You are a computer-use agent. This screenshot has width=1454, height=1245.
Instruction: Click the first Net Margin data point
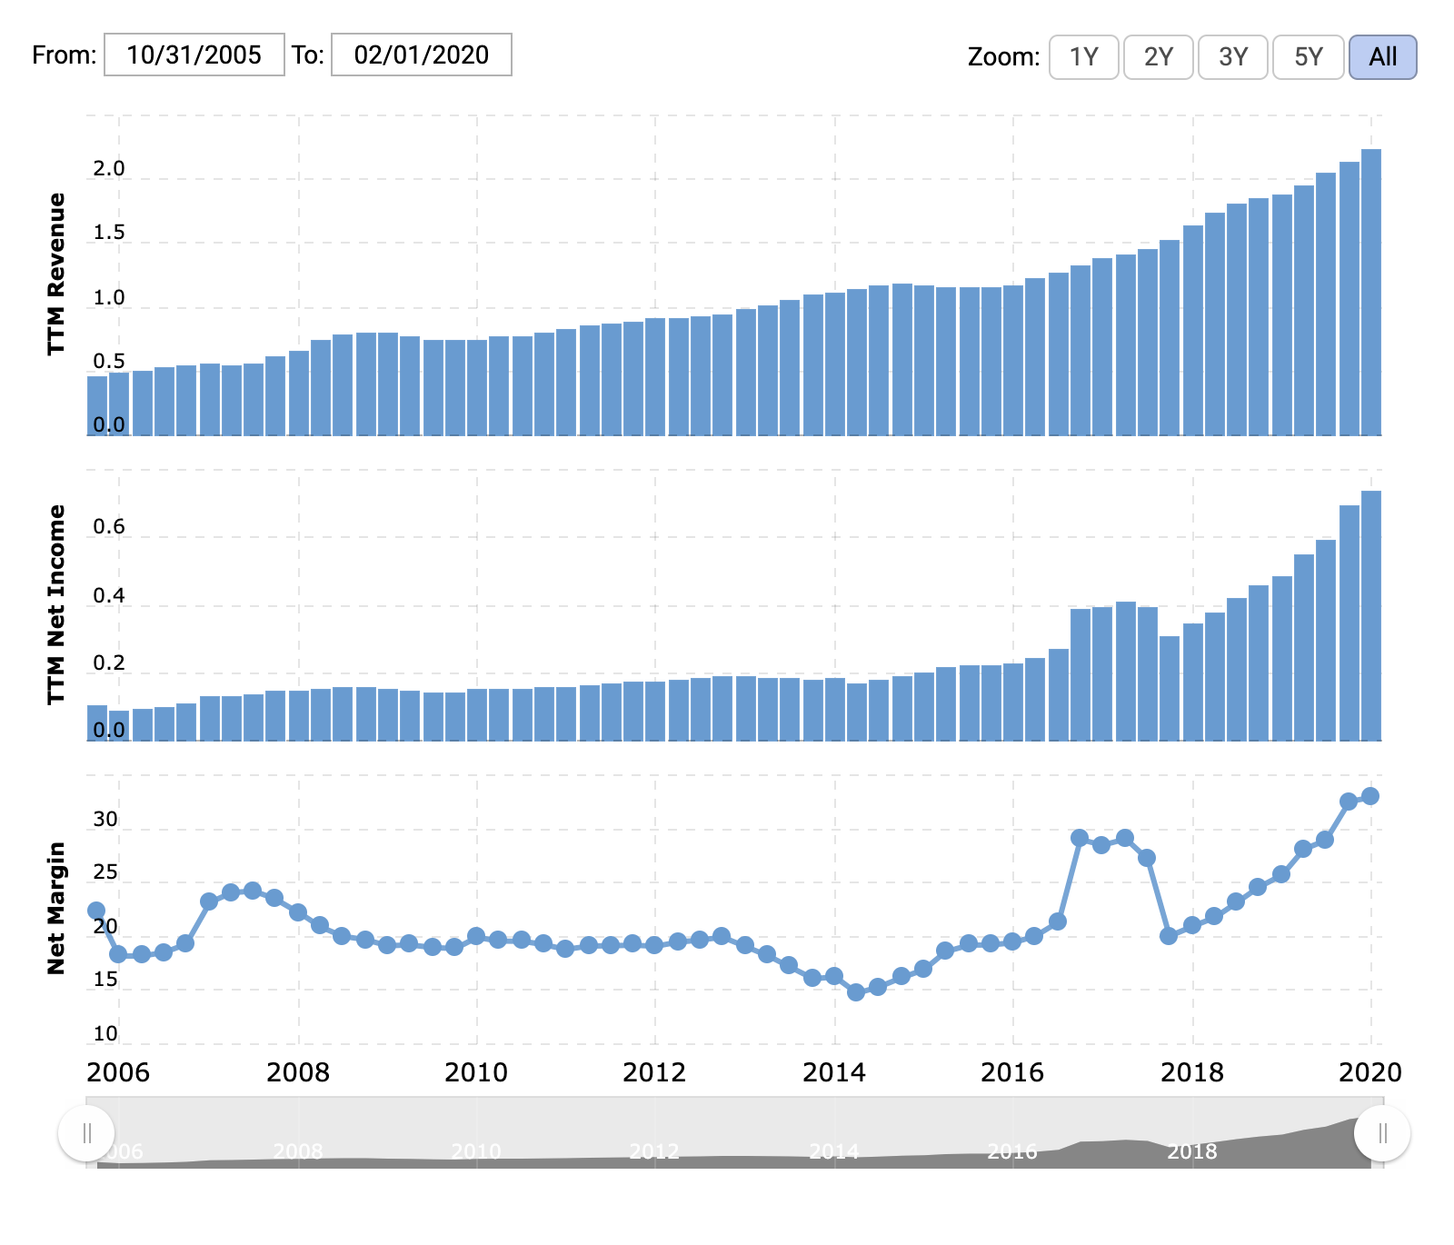point(96,911)
